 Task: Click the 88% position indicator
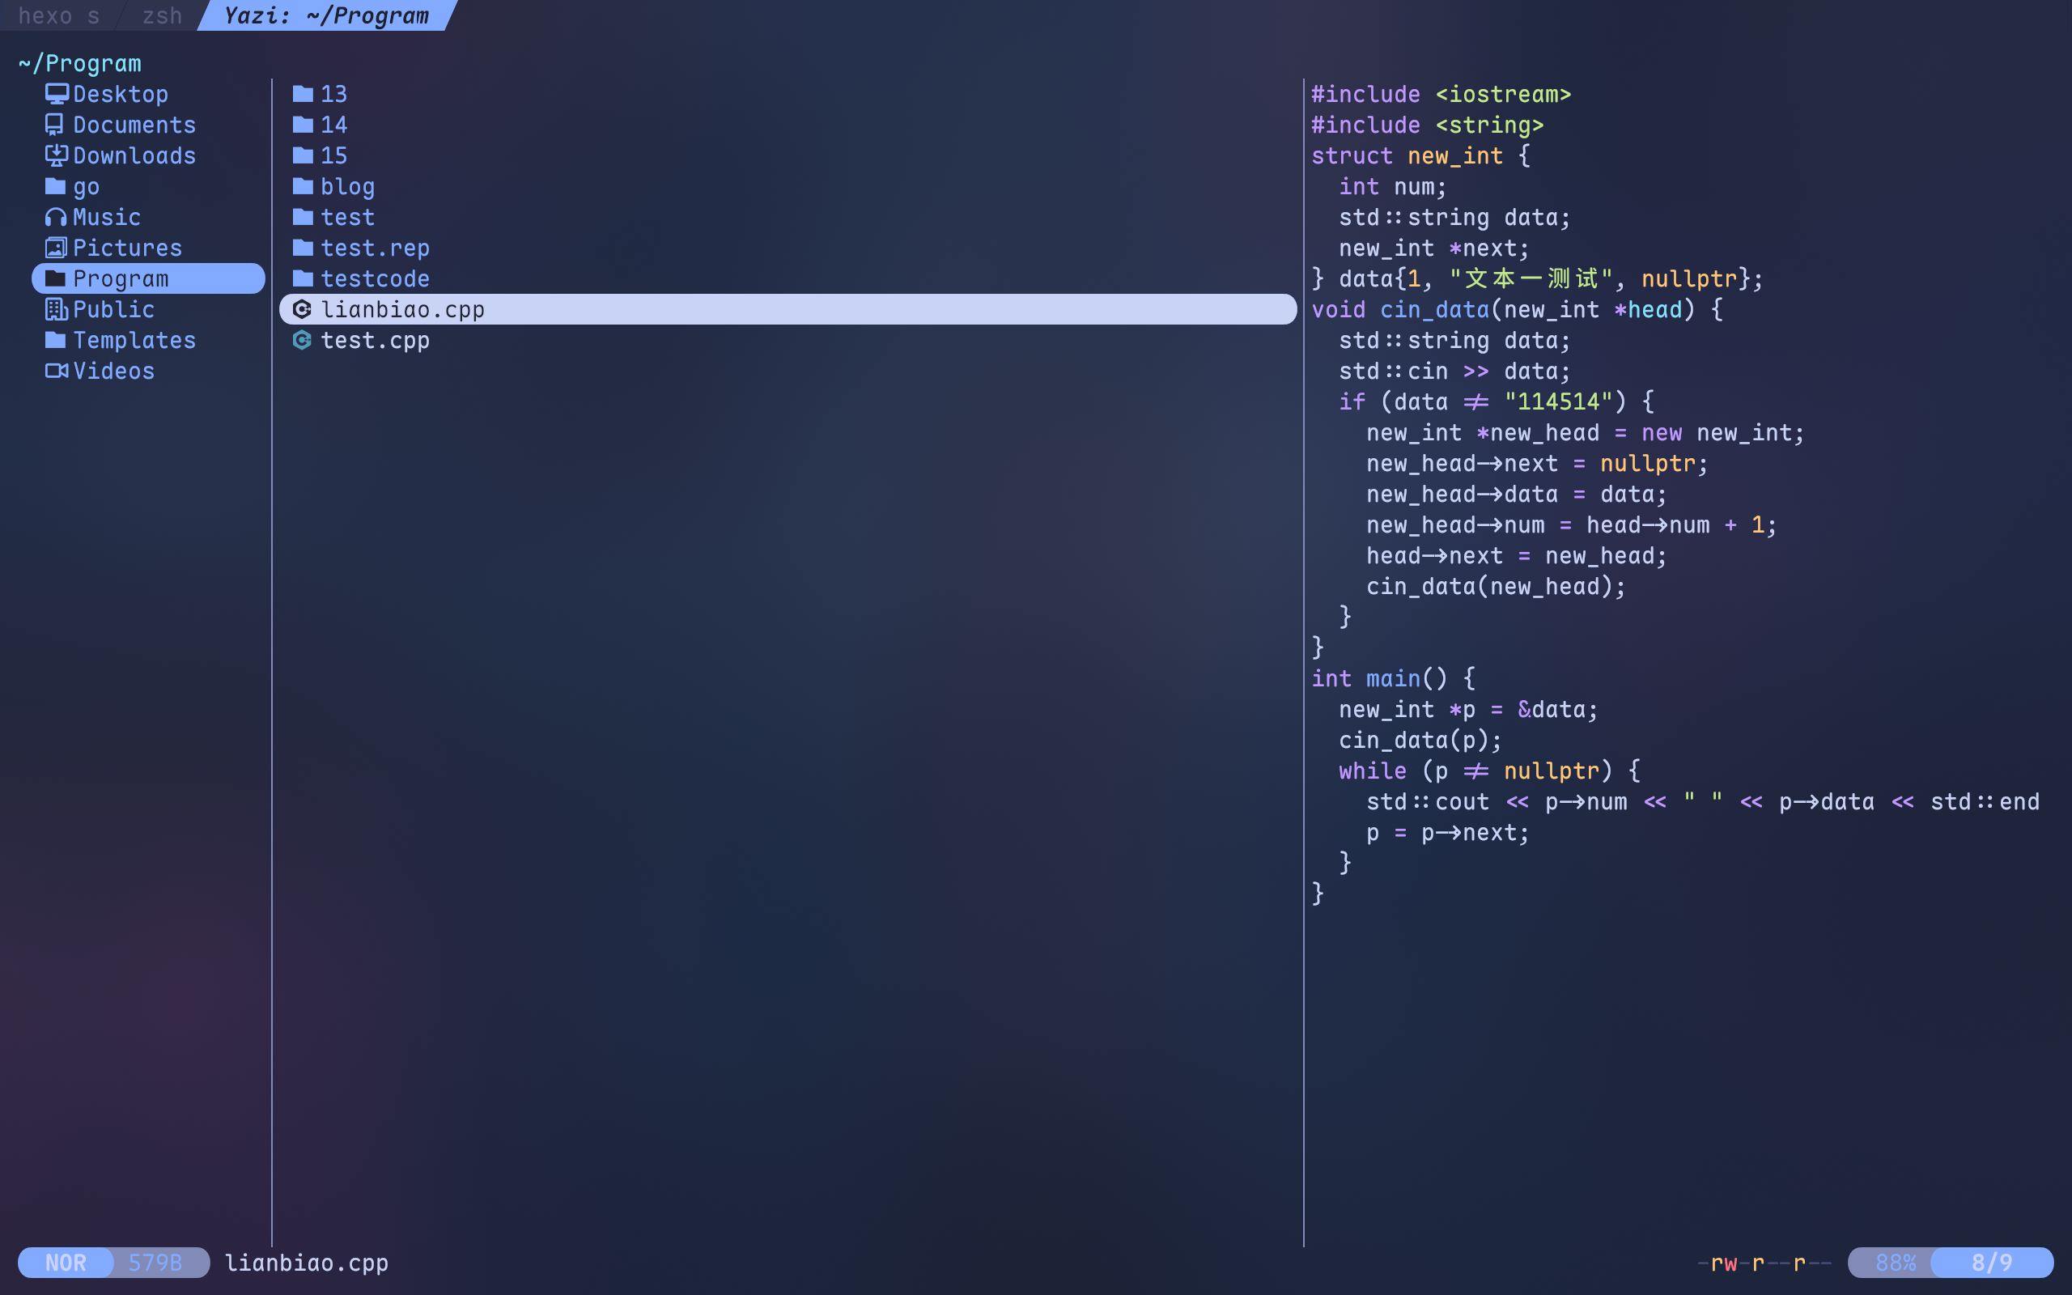tap(1895, 1263)
